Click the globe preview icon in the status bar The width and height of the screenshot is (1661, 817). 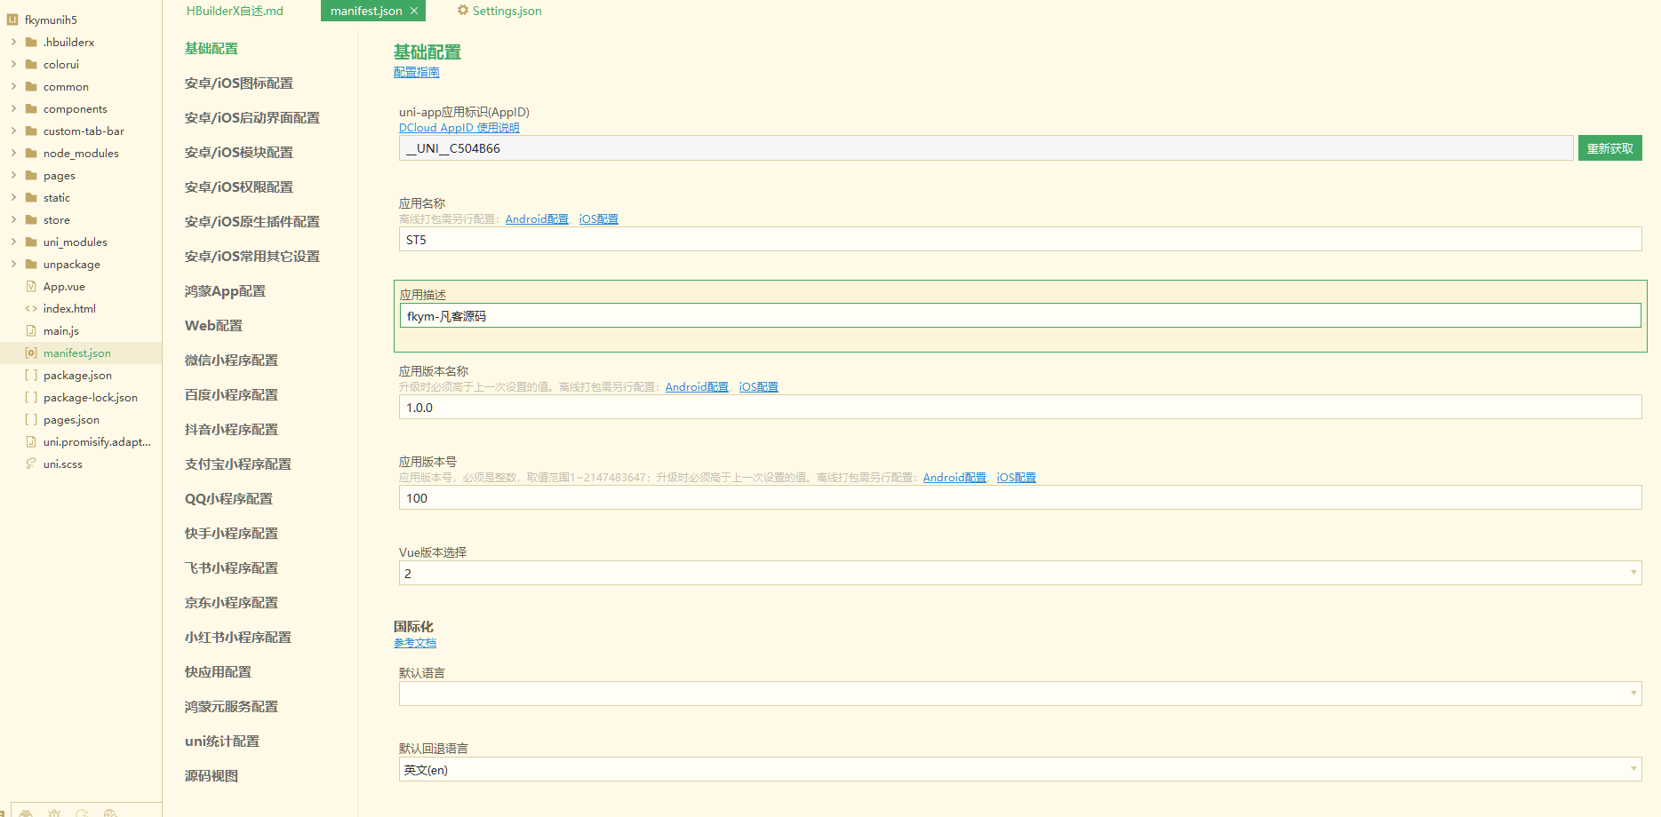click(x=111, y=813)
